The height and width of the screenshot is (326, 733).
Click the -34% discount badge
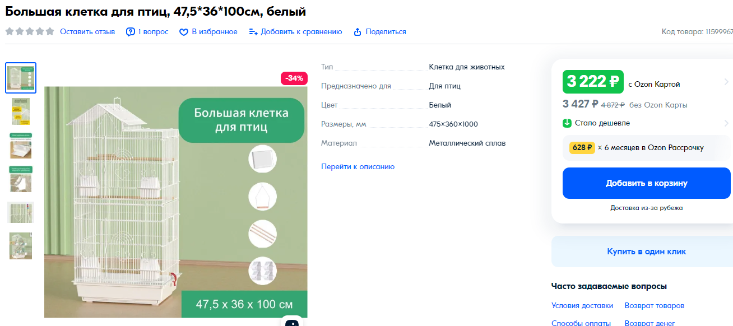(294, 78)
